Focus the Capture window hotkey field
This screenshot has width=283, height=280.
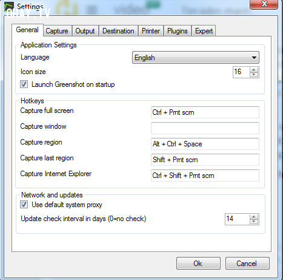(205, 128)
